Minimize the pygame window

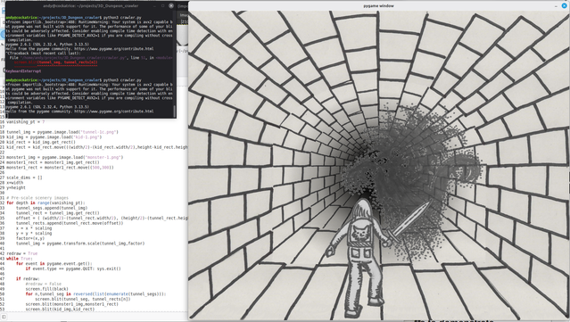[556, 6]
